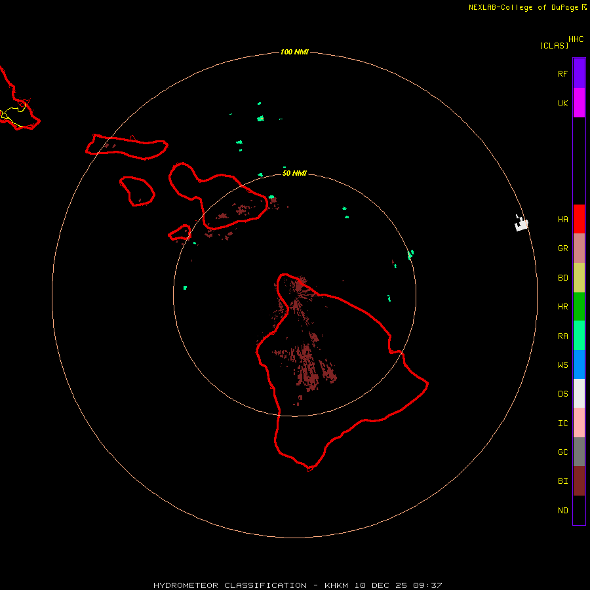Click the 'DS' legend label

coord(562,393)
